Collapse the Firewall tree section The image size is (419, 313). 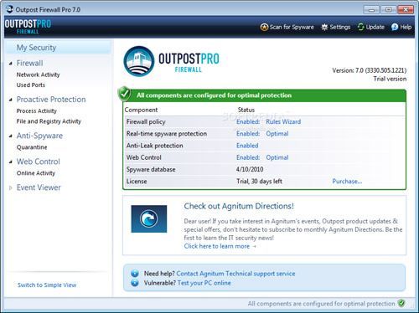pyautogui.click(x=10, y=64)
